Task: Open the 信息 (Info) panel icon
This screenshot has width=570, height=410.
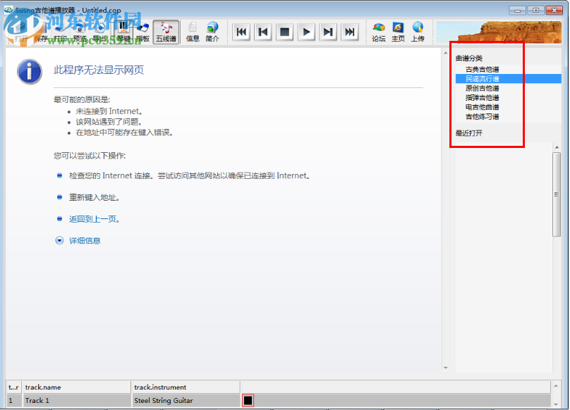Action: tap(191, 32)
